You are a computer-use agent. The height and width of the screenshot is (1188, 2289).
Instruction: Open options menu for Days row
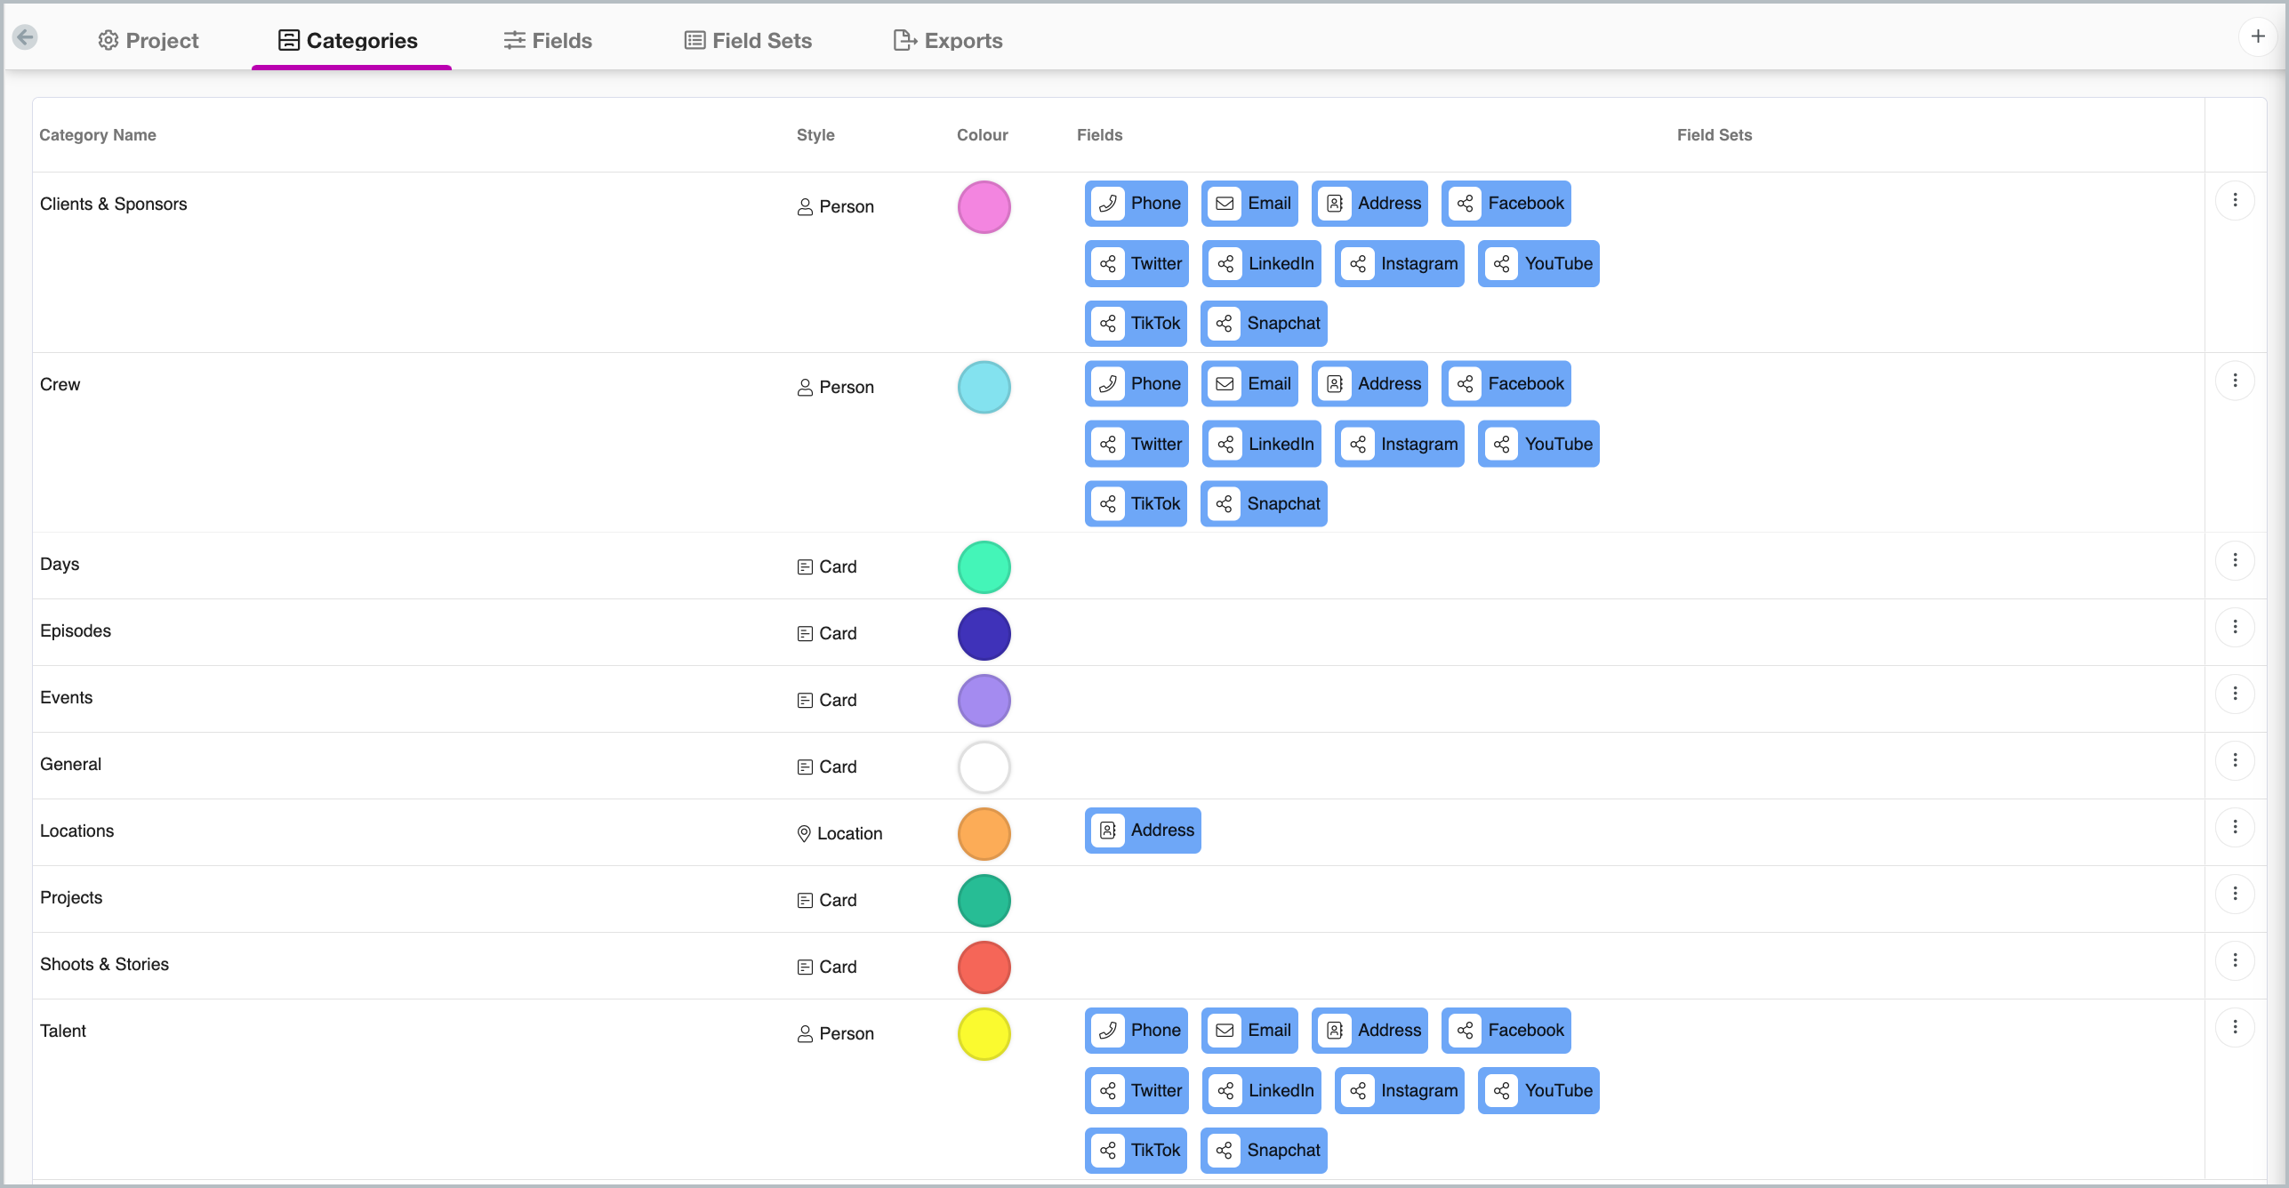2235,560
